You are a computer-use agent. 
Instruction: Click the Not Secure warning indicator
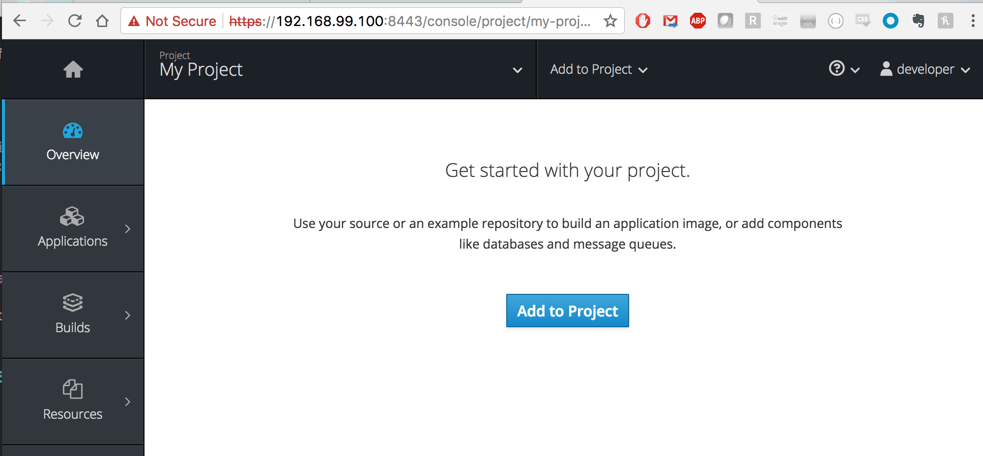click(172, 21)
